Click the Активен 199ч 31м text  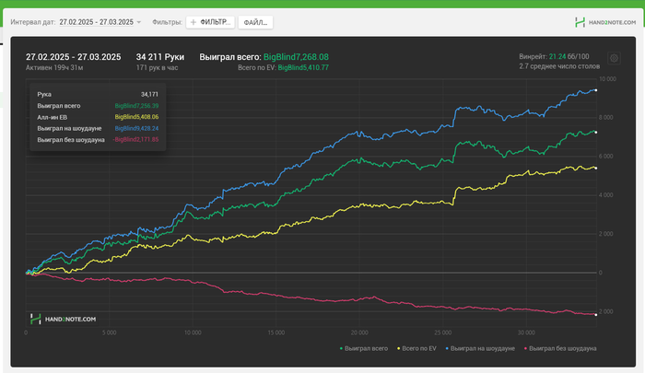54,67
